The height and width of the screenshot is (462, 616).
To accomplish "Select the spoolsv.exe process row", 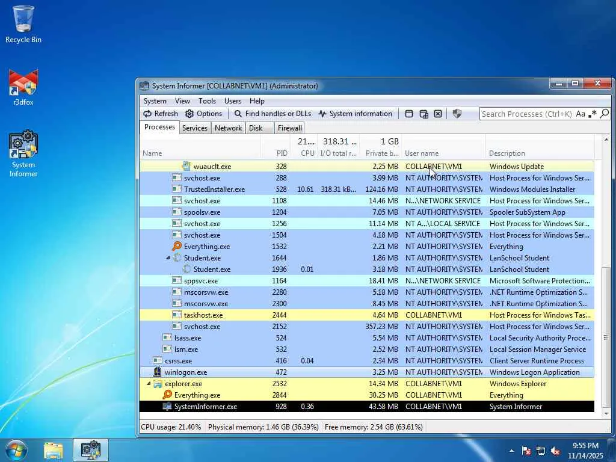I will click(367, 212).
